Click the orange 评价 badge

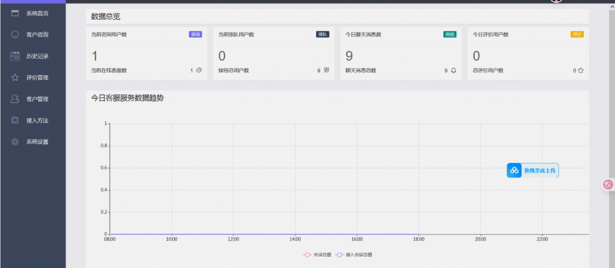(x=577, y=34)
